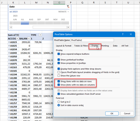This screenshot has width=140, height=121.
Task: Collapse the A1043 row group
Action: tap(9, 53)
